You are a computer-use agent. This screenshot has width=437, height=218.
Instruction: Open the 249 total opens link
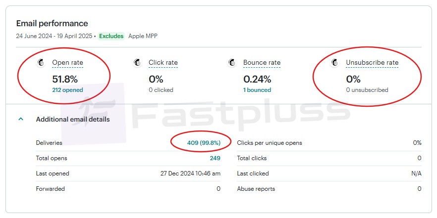coord(215,158)
